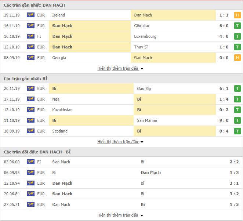The image size is (243, 221).
Task: Click the H draw badge for Georgia match
Action: point(237,58)
